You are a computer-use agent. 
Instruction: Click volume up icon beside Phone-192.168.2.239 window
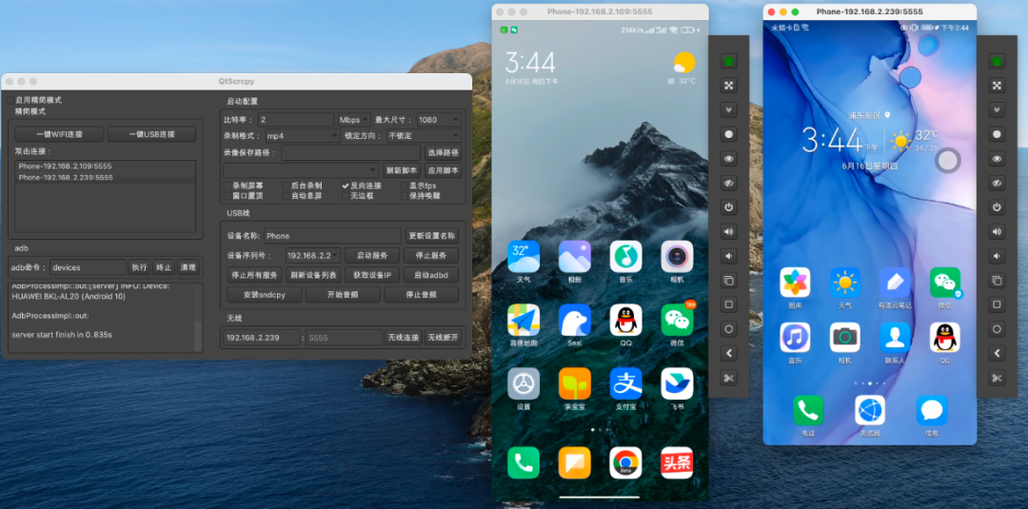tap(997, 231)
